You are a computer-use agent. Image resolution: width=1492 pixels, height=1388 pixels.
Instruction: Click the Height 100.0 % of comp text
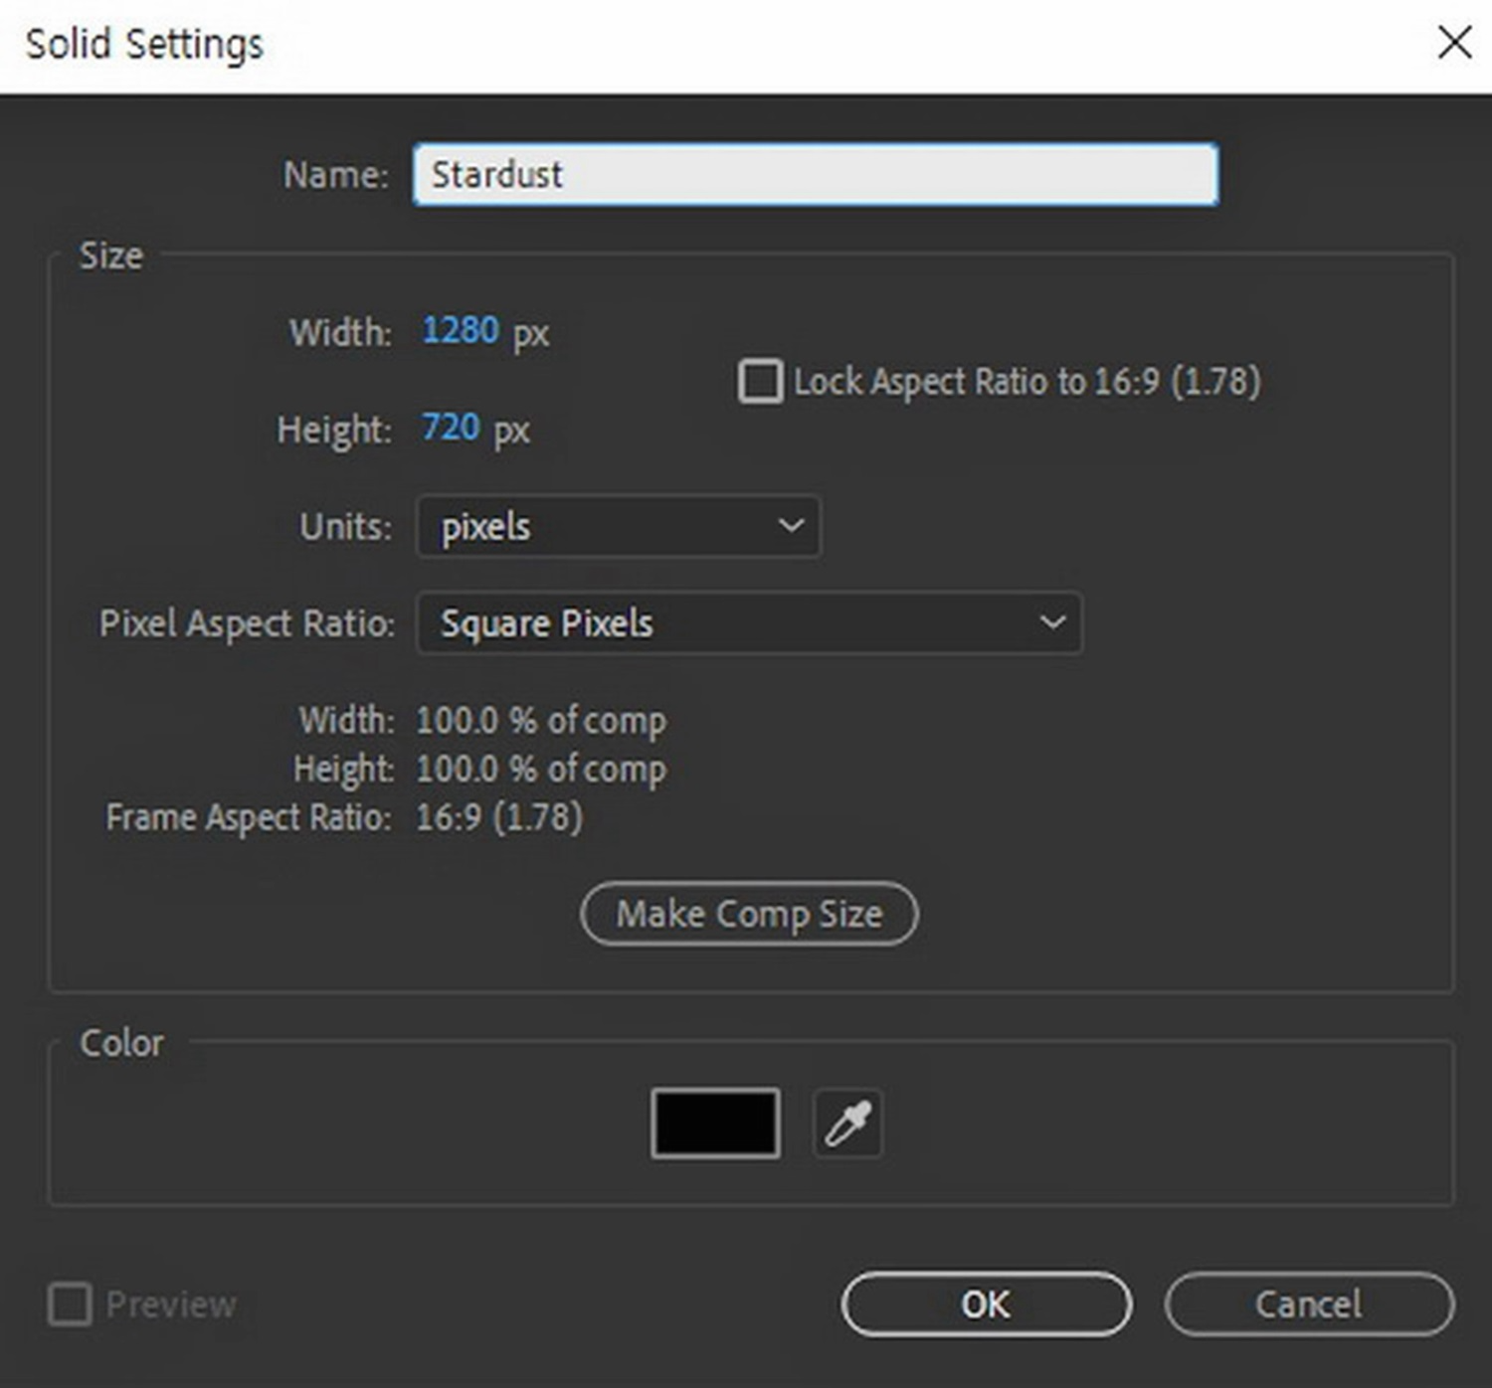click(541, 769)
